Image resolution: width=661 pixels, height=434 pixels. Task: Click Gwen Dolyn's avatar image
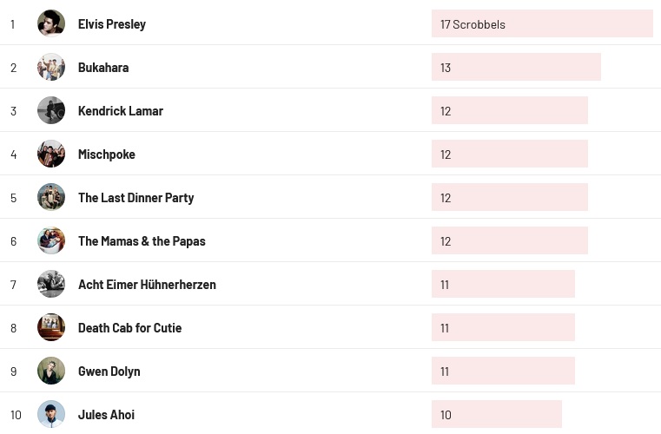coord(51,371)
